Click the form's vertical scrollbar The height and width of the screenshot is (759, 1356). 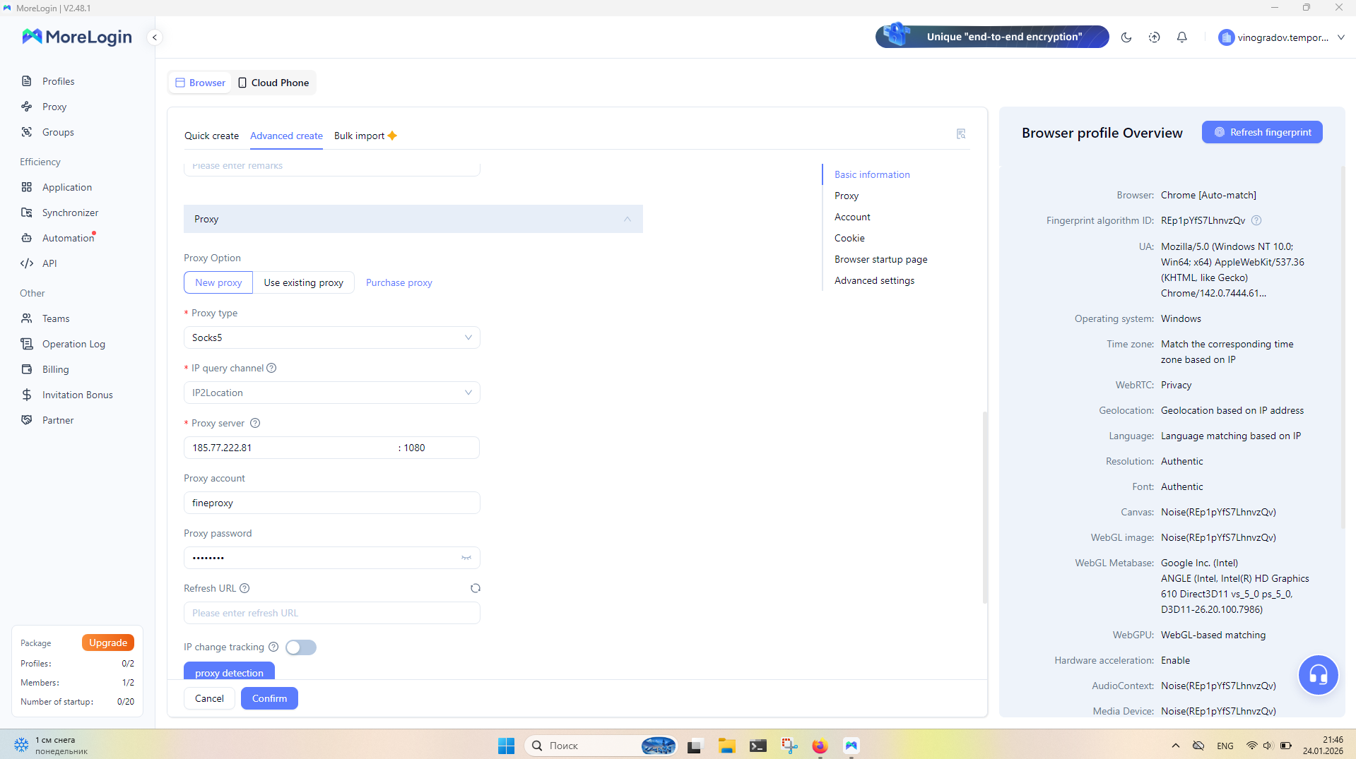tap(985, 507)
